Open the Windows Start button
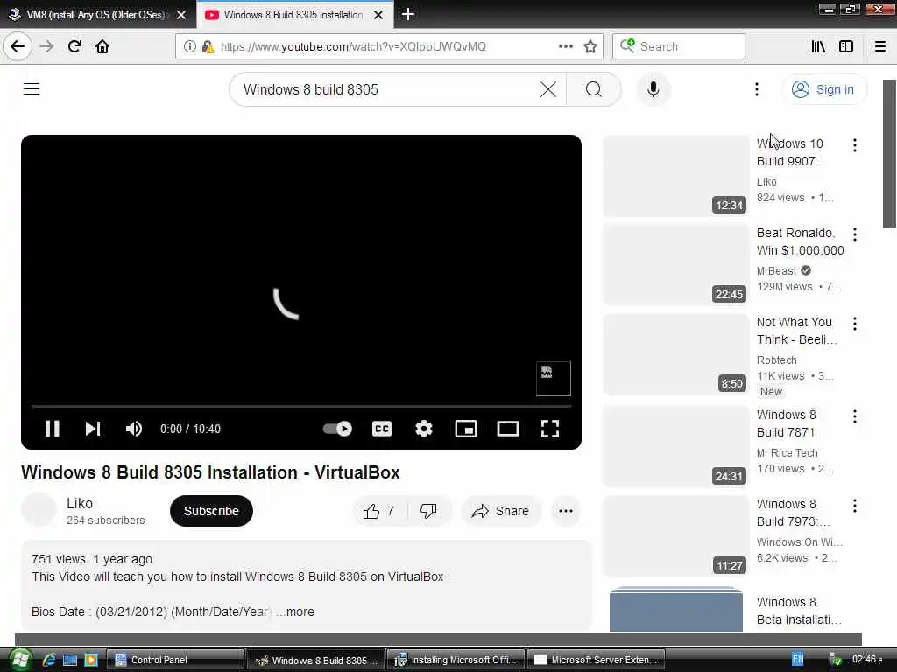 click(19, 660)
